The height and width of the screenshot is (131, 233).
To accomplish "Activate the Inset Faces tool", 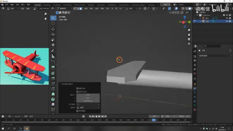I will coord(53,73).
